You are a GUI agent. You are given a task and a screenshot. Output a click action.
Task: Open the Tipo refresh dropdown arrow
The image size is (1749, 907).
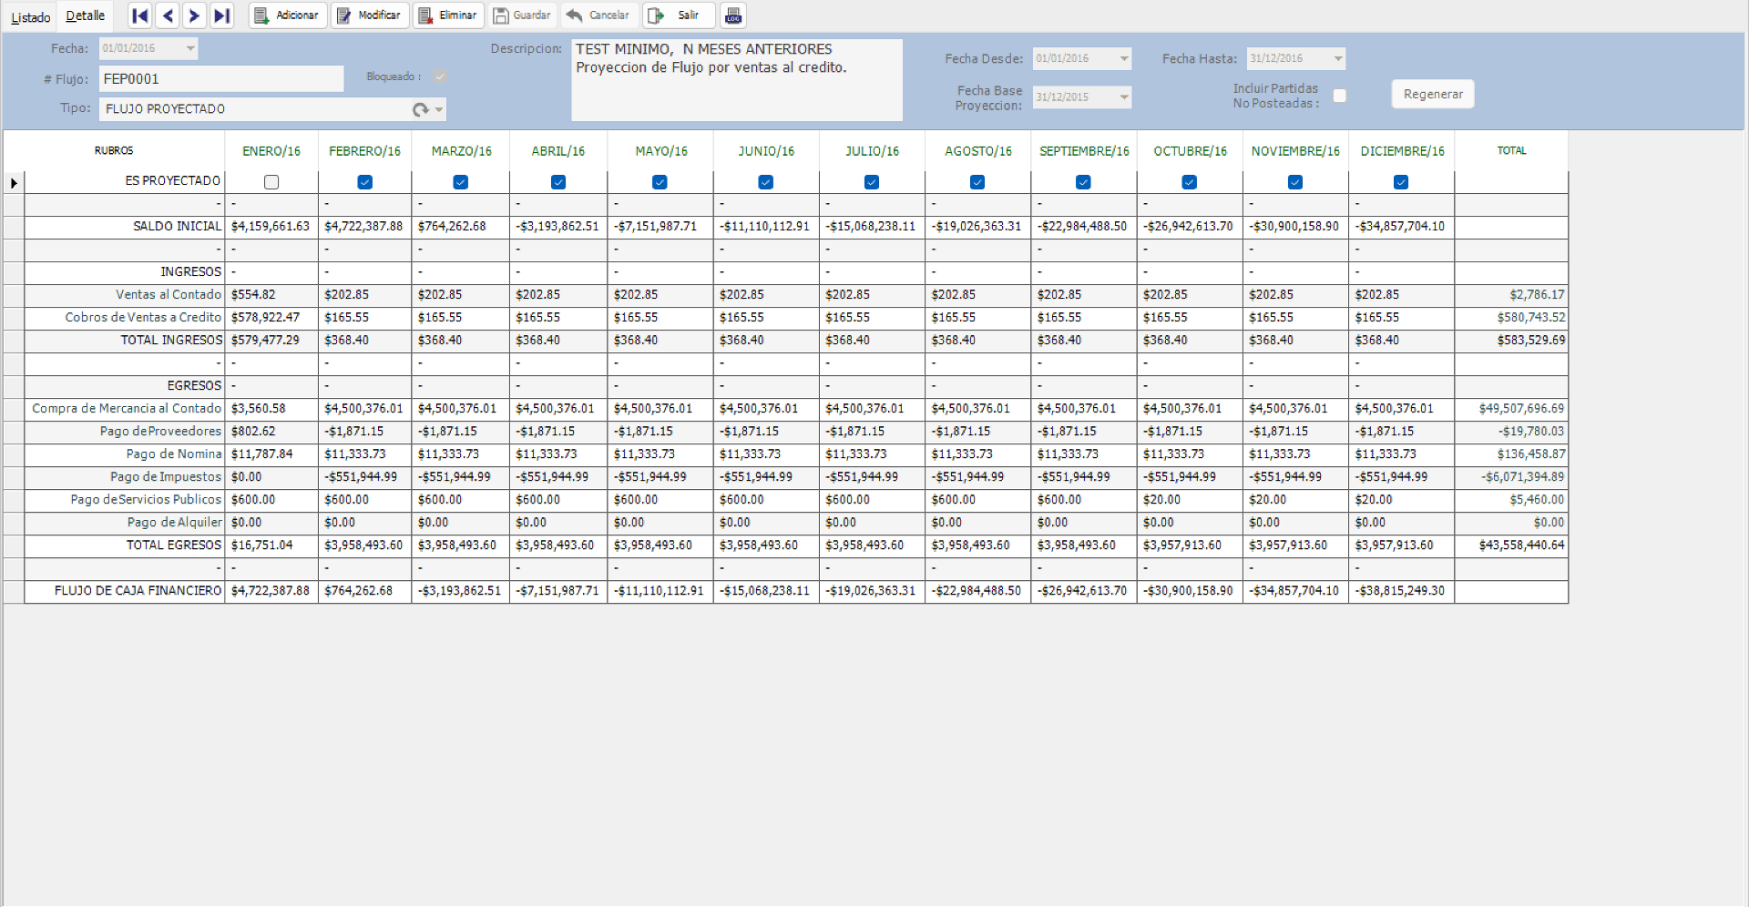pyautogui.click(x=436, y=108)
